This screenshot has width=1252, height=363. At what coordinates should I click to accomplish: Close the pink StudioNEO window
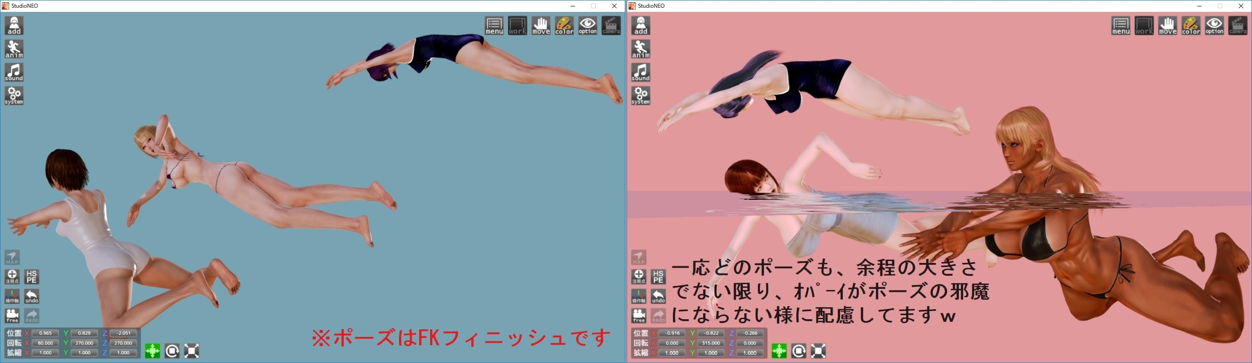pyautogui.click(x=1241, y=6)
